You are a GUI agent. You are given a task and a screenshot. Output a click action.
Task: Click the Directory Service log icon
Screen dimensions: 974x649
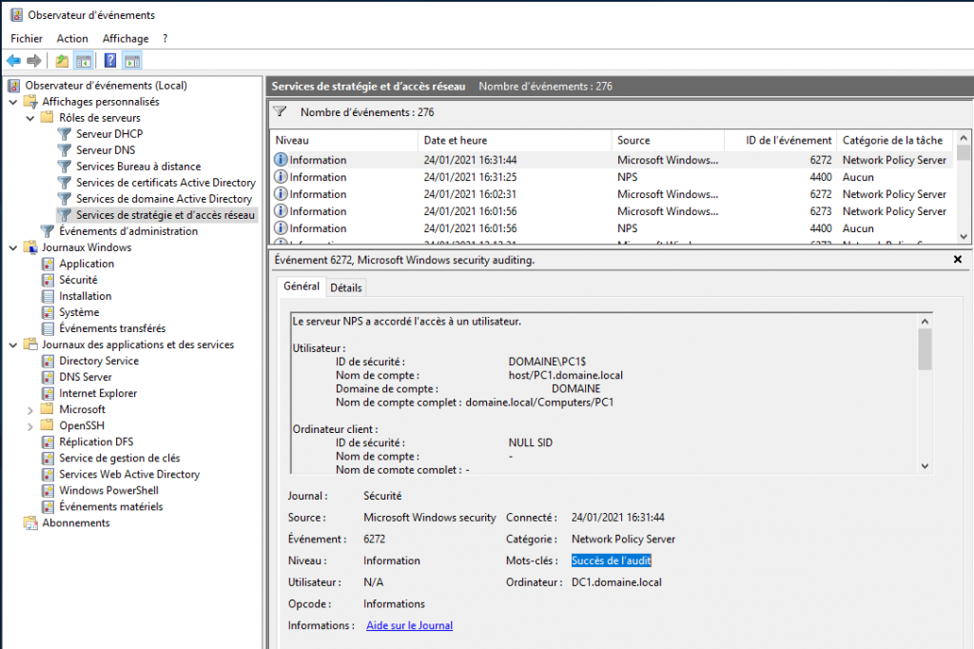pos(48,361)
